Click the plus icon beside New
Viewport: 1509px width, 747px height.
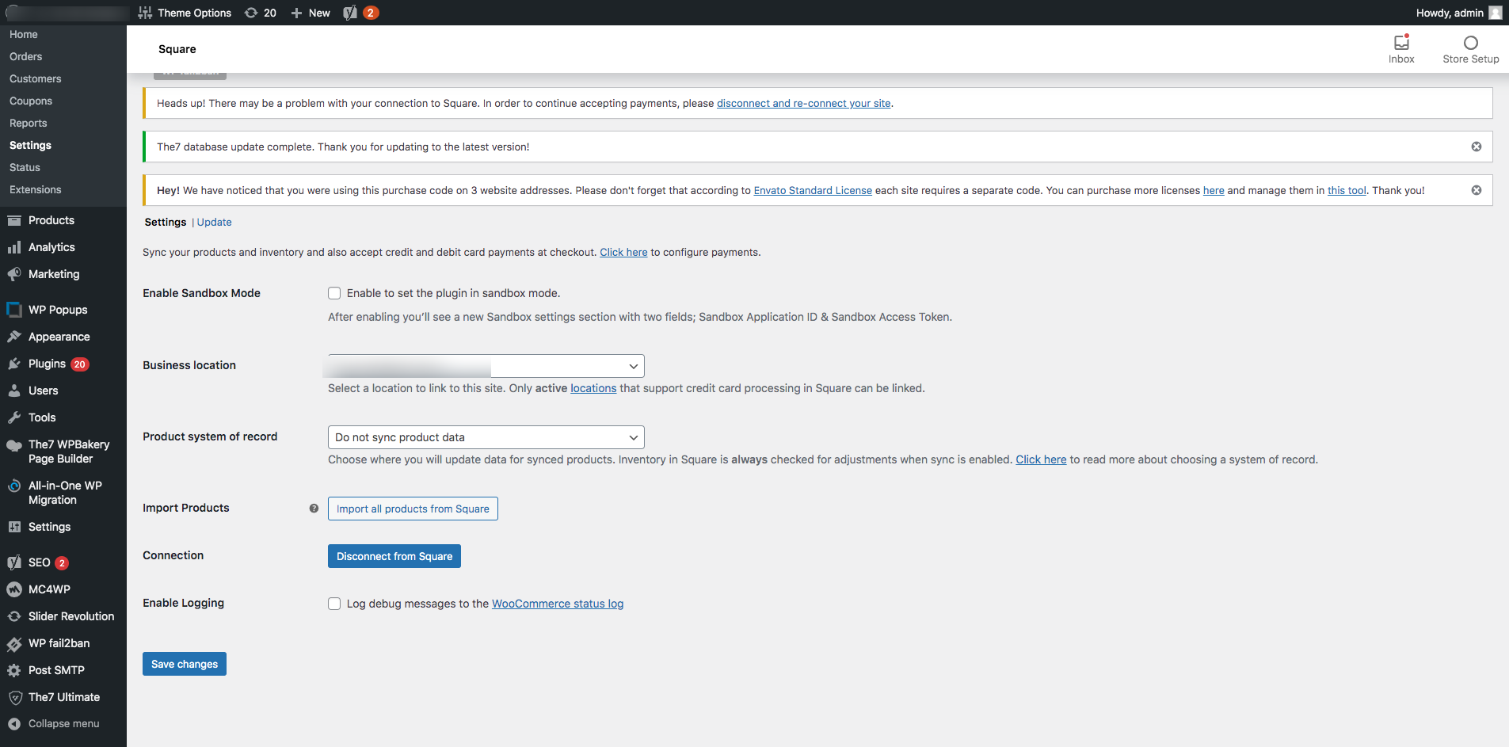tap(297, 13)
